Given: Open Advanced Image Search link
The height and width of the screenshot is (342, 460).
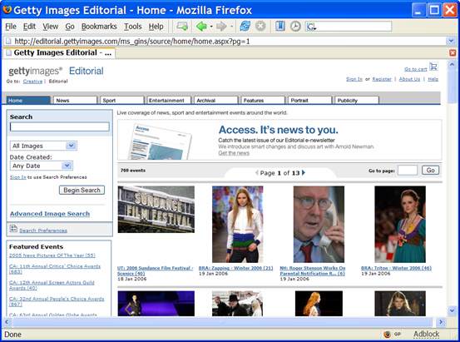Looking at the screenshot, I should [50, 214].
